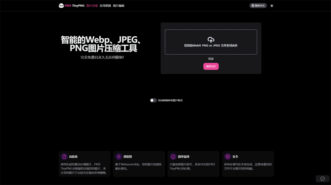Viewport: 331px width, 185px height.
Task: Click the 选择文件 button
Action: (211, 66)
